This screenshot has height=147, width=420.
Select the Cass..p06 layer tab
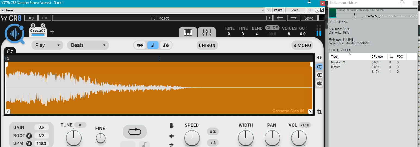click(38, 32)
